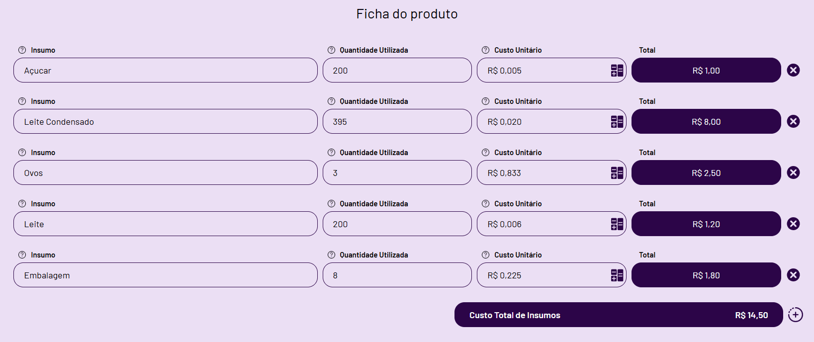Image resolution: width=814 pixels, height=342 pixels.
Task: Edit the Açucar ingredient name field
Action: 165,71
